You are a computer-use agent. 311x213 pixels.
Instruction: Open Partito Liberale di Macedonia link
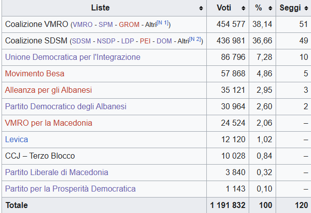(56, 173)
